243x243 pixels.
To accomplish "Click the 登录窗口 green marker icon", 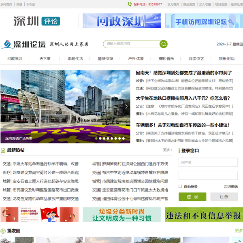I will pos(179,151).
